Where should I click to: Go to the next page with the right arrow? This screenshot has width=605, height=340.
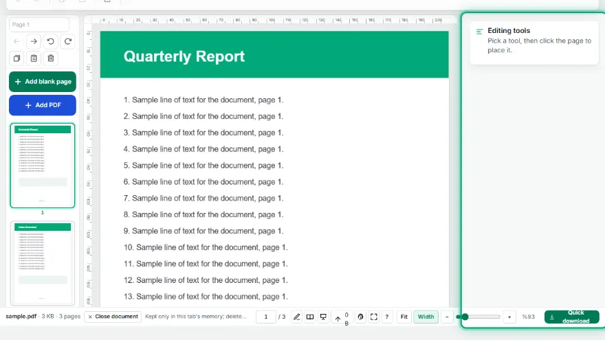click(34, 41)
